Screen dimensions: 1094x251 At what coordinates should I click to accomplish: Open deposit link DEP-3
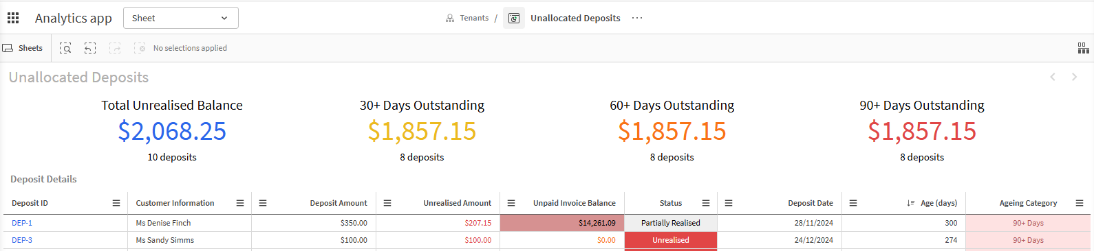[22, 240]
